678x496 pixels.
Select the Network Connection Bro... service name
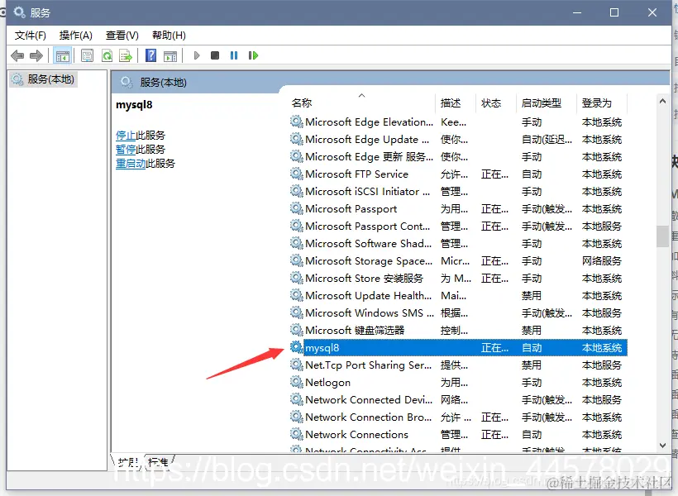tap(369, 417)
